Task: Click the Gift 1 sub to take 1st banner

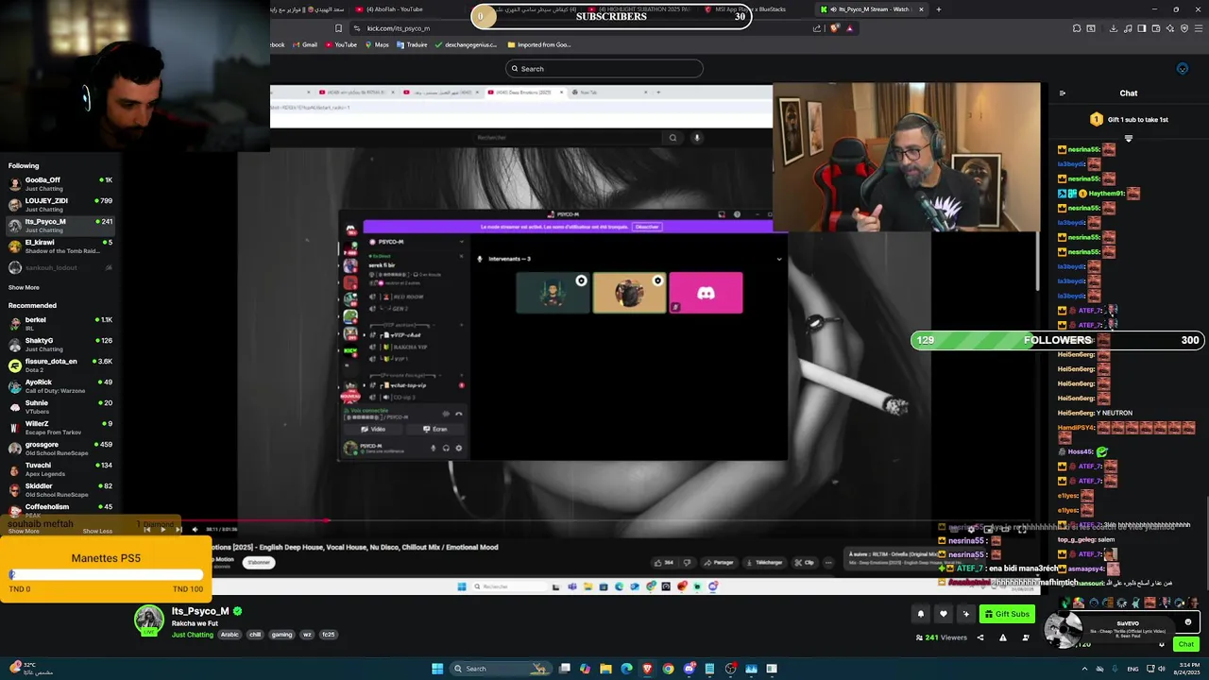Action: tap(1129, 120)
